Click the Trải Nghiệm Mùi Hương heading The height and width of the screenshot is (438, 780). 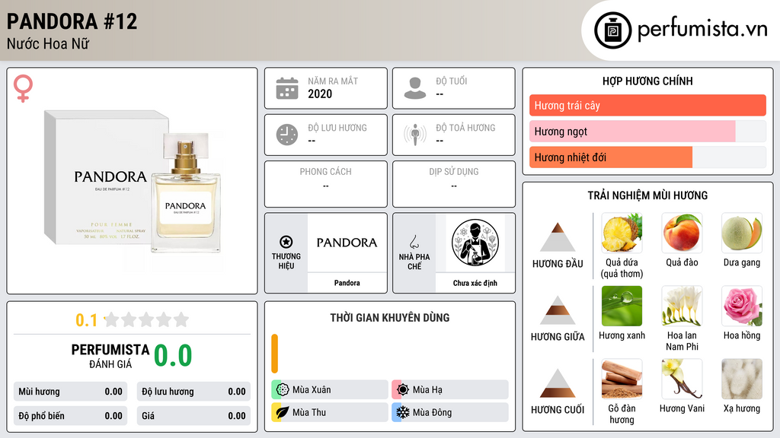(x=647, y=195)
